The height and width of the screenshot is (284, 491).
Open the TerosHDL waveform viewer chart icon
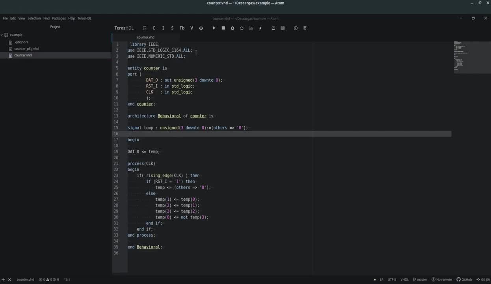pos(251,28)
